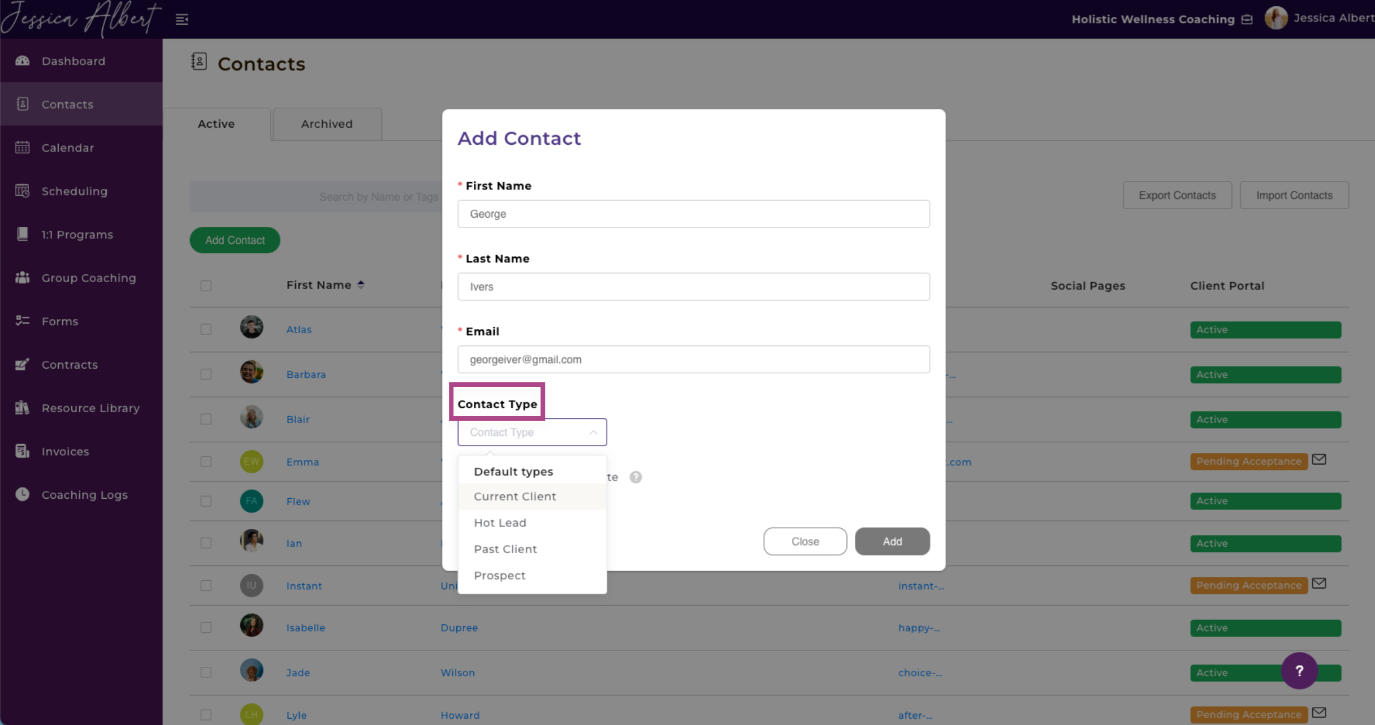Screen dimensions: 1375x725
Task: Check the select-all checkbox in table header
Action: (x=206, y=286)
